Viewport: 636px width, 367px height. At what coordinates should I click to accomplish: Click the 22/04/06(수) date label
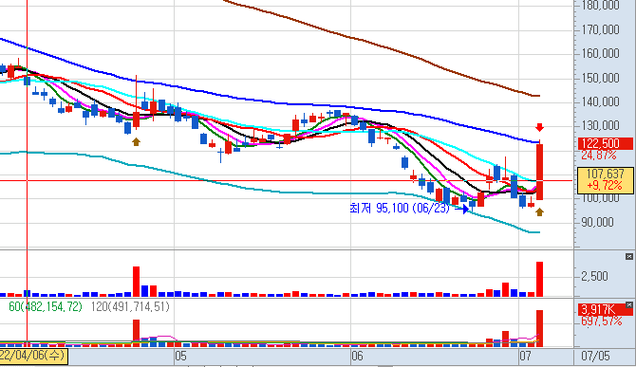coord(33,356)
